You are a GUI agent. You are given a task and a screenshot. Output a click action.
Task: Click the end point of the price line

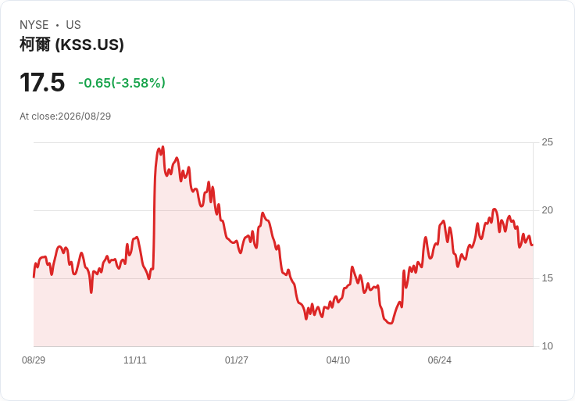click(532, 245)
